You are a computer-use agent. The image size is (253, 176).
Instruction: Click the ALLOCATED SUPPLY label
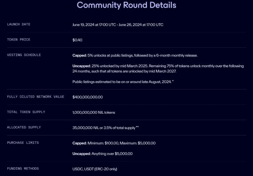click(24, 127)
